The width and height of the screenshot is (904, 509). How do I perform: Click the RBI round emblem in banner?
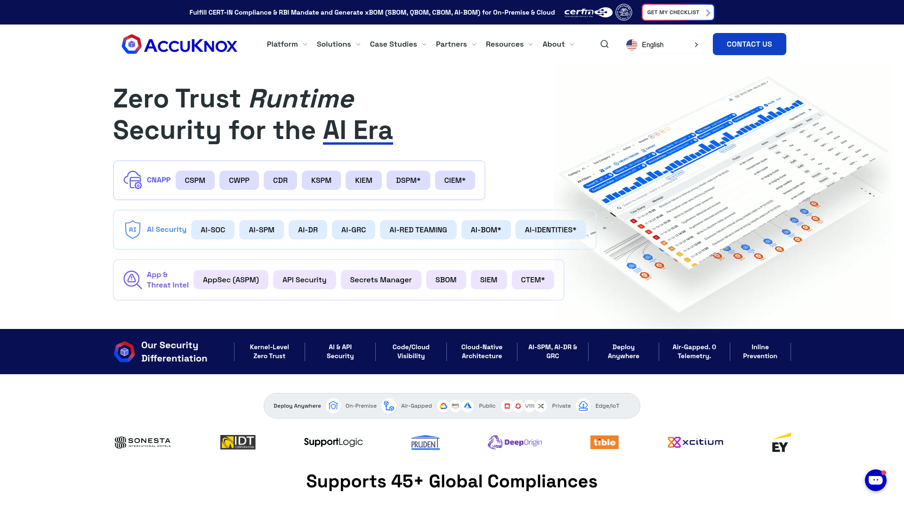624,12
